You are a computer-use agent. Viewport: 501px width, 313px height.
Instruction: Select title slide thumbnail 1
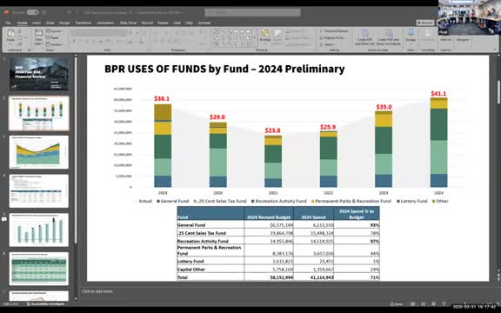click(39, 74)
